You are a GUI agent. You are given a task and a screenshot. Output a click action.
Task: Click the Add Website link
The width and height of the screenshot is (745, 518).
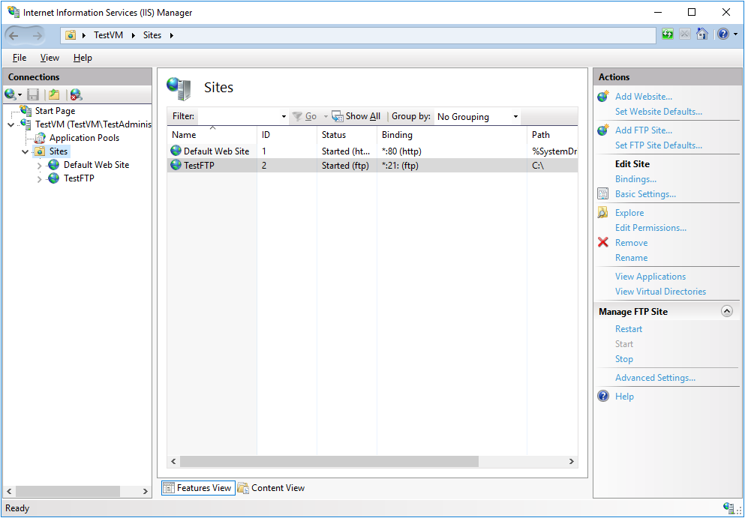point(643,97)
